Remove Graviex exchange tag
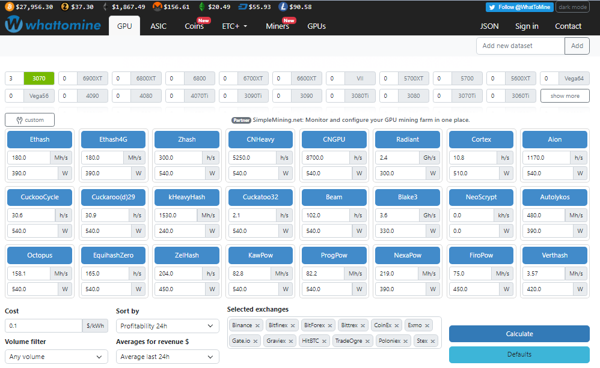 pyautogui.click(x=291, y=341)
